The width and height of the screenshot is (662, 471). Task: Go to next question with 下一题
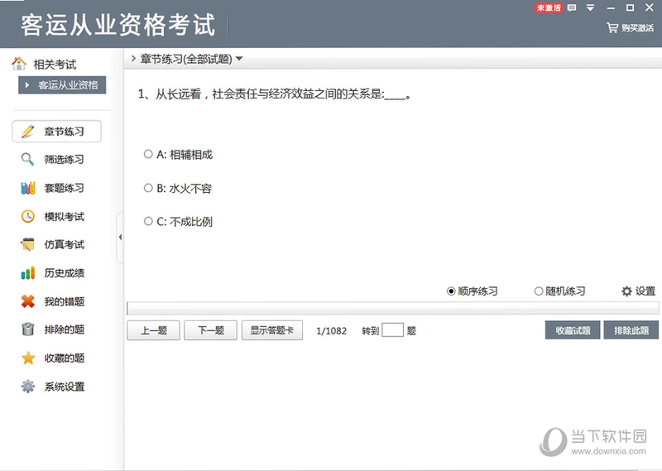[x=210, y=330]
